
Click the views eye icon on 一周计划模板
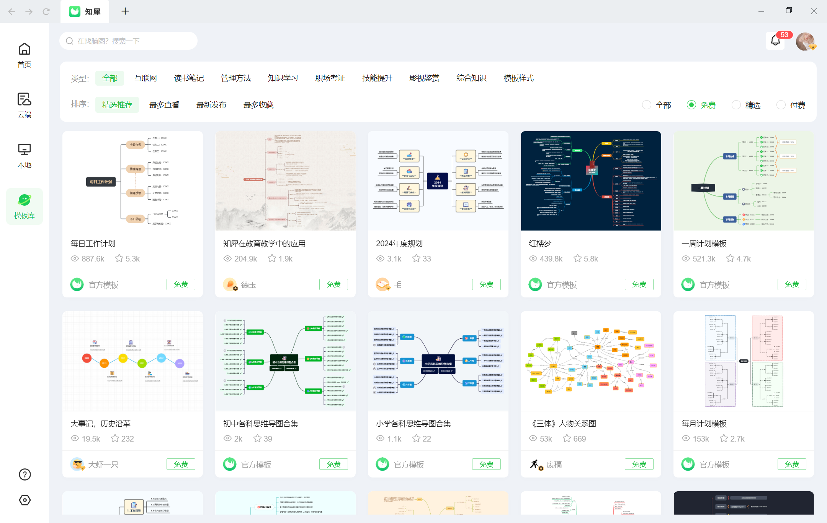coord(686,258)
